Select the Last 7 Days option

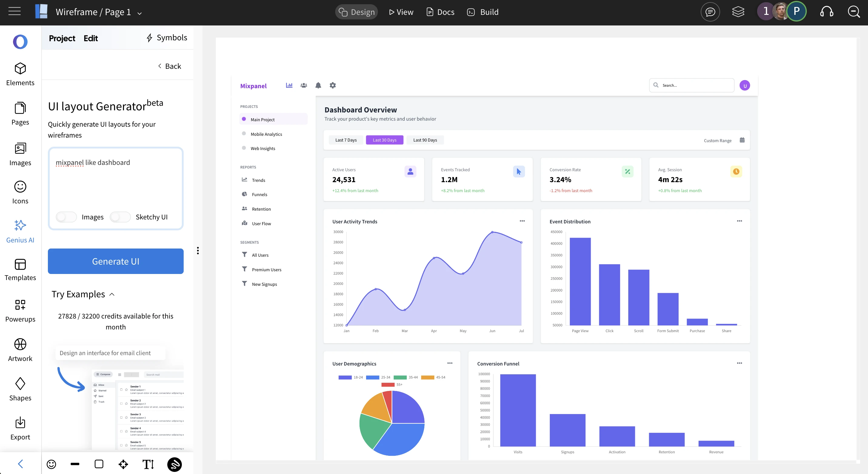[346, 140]
